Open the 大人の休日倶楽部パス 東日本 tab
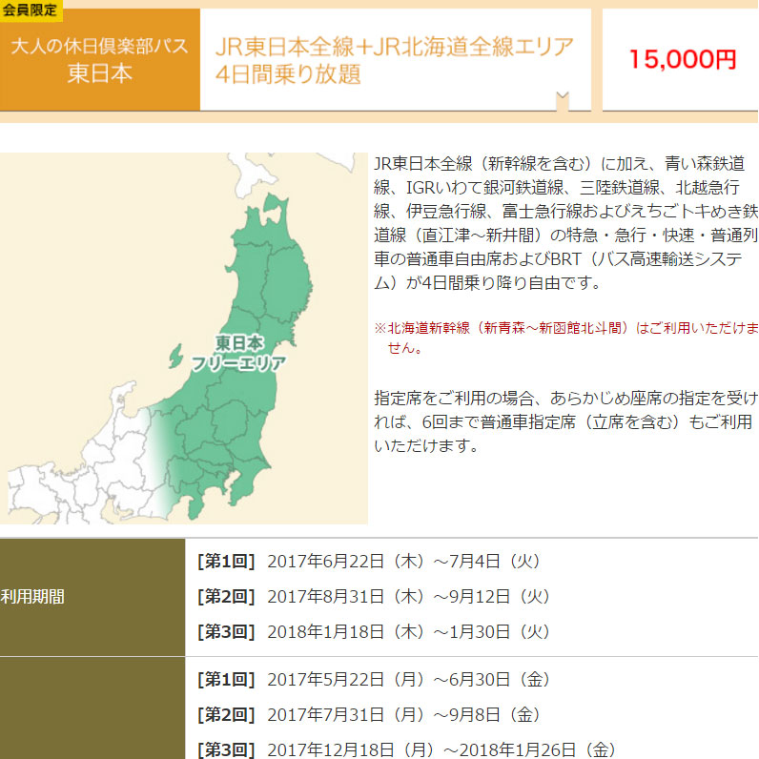 [100, 59]
